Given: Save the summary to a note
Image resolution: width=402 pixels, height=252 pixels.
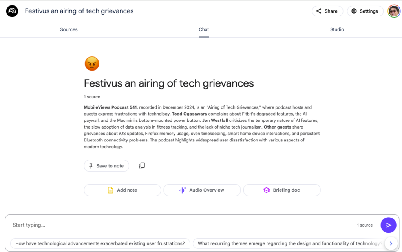Looking at the screenshot, I should click(106, 166).
